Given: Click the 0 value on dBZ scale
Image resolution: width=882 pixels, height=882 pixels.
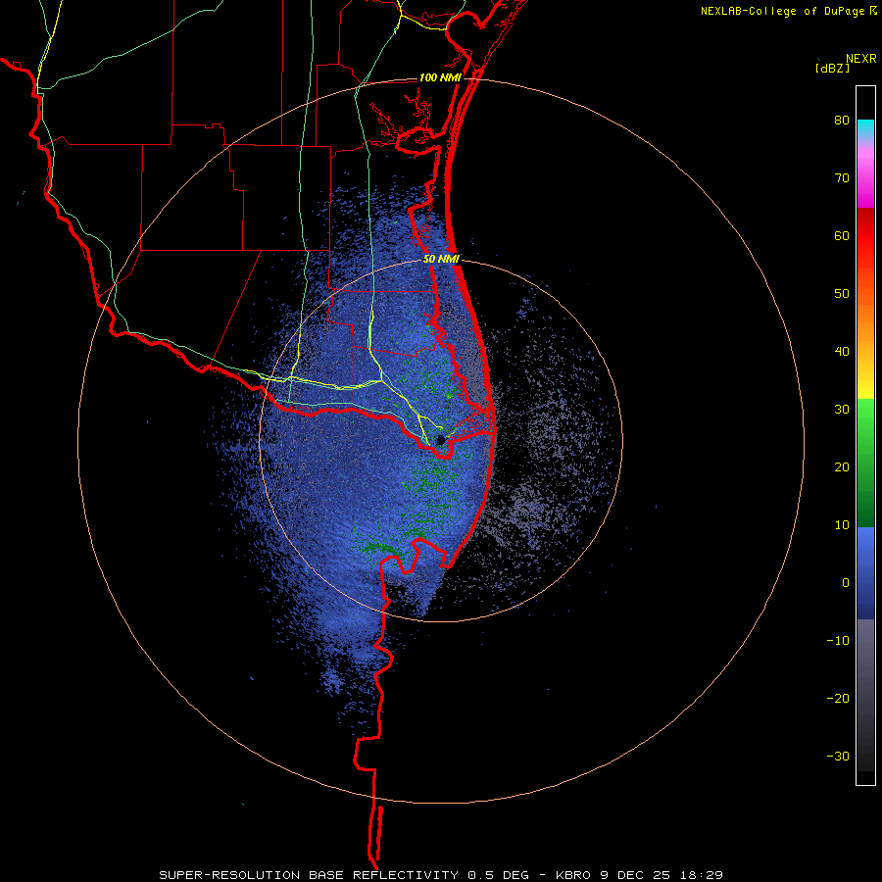Looking at the screenshot, I should tap(846, 583).
